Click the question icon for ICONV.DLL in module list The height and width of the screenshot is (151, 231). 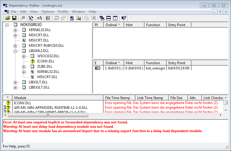click(x=8, y=103)
